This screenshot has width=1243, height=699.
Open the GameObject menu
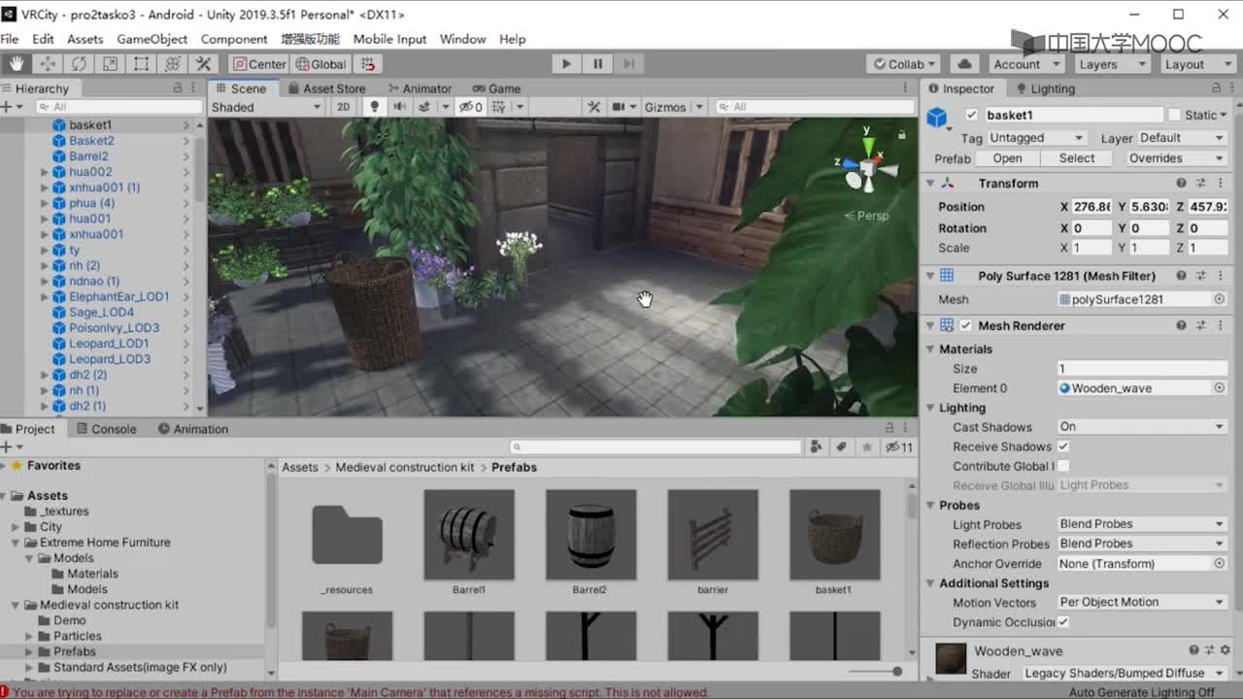click(x=152, y=39)
